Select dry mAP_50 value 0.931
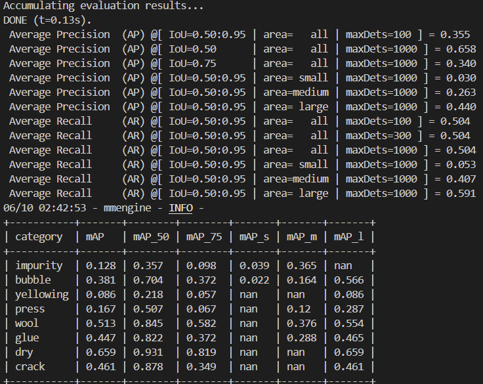The width and height of the screenshot is (483, 384). click(148, 352)
